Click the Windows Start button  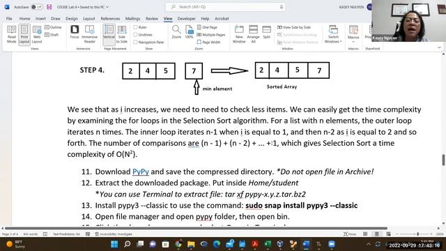[114, 244]
